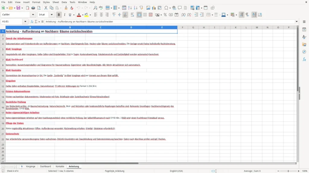309x173 pixels.
Task: Open font name dropdown arrow
Action: (33, 14)
